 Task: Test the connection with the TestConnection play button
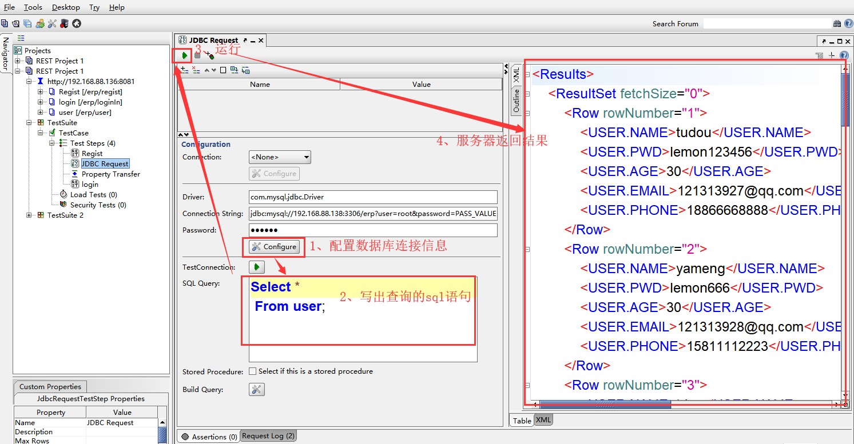coord(256,267)
